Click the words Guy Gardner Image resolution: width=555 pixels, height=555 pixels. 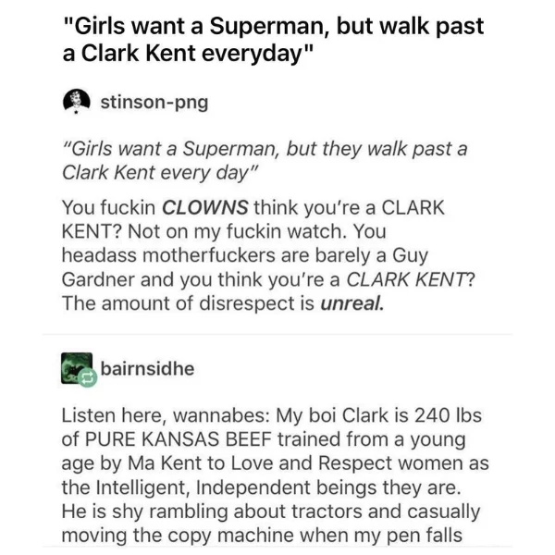click(245, 267)
